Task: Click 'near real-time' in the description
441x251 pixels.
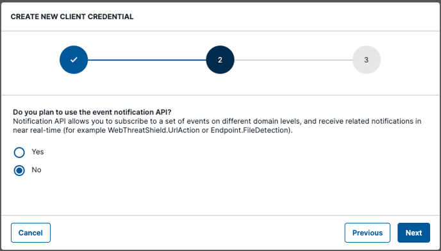Action: 37,131
